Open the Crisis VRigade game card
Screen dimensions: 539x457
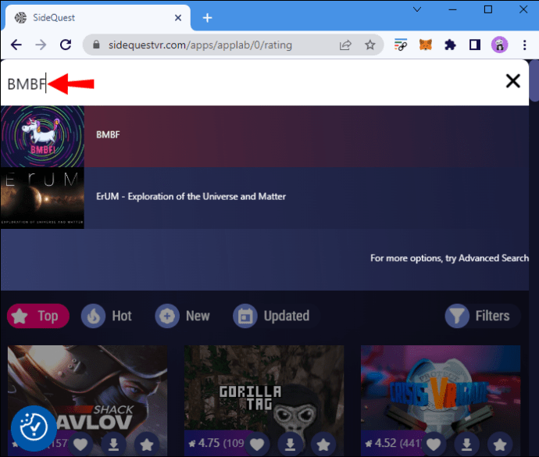(x=441, y=388)
